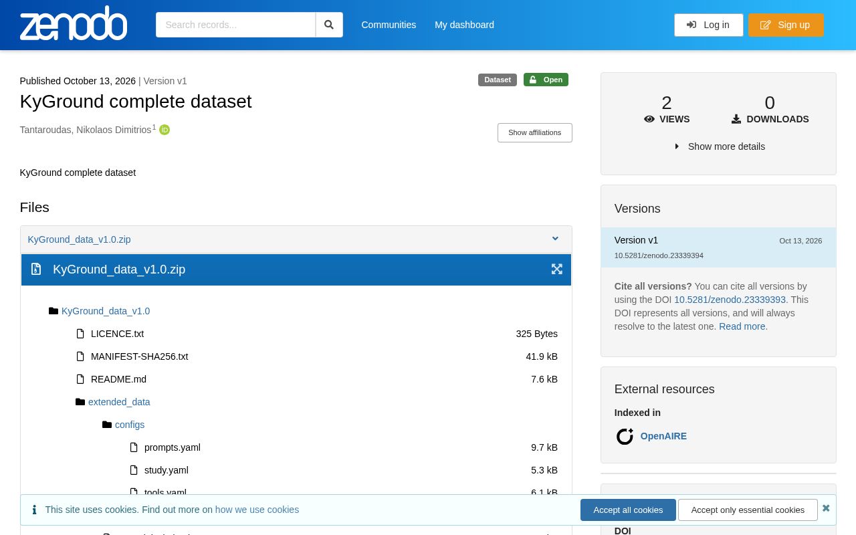Toggle fullscreen for the zip preview
The width and height of the screenshot is (856, 535).
tap(556, 269)
